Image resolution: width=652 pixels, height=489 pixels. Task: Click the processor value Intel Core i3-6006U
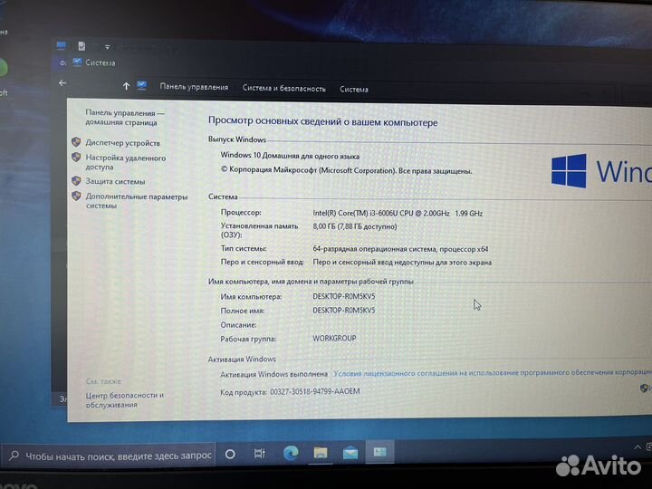[398, 214]
